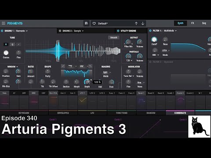Image resolution: width=211 pixels, height=158 pixels.
Task: Select the KBD modulation source
Action: click(33, 93)
